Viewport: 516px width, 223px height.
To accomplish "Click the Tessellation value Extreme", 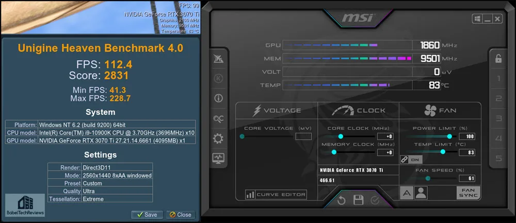I will [117, 199].
